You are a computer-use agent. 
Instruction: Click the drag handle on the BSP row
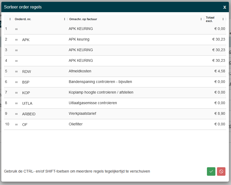point(16,82)
